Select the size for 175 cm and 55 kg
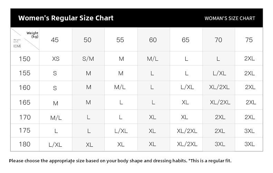Screen dimensions: 273x173 click(x=121, y=131)
